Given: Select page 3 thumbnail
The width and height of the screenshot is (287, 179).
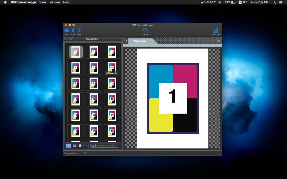Looking at the screenshot, I should click(112, 52).
